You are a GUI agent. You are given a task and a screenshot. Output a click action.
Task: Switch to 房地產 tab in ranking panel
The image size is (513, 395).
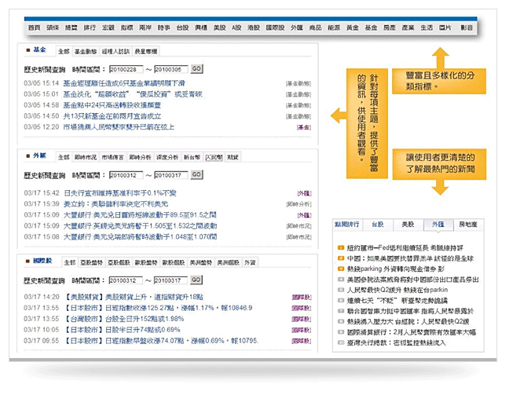(470, 225)
